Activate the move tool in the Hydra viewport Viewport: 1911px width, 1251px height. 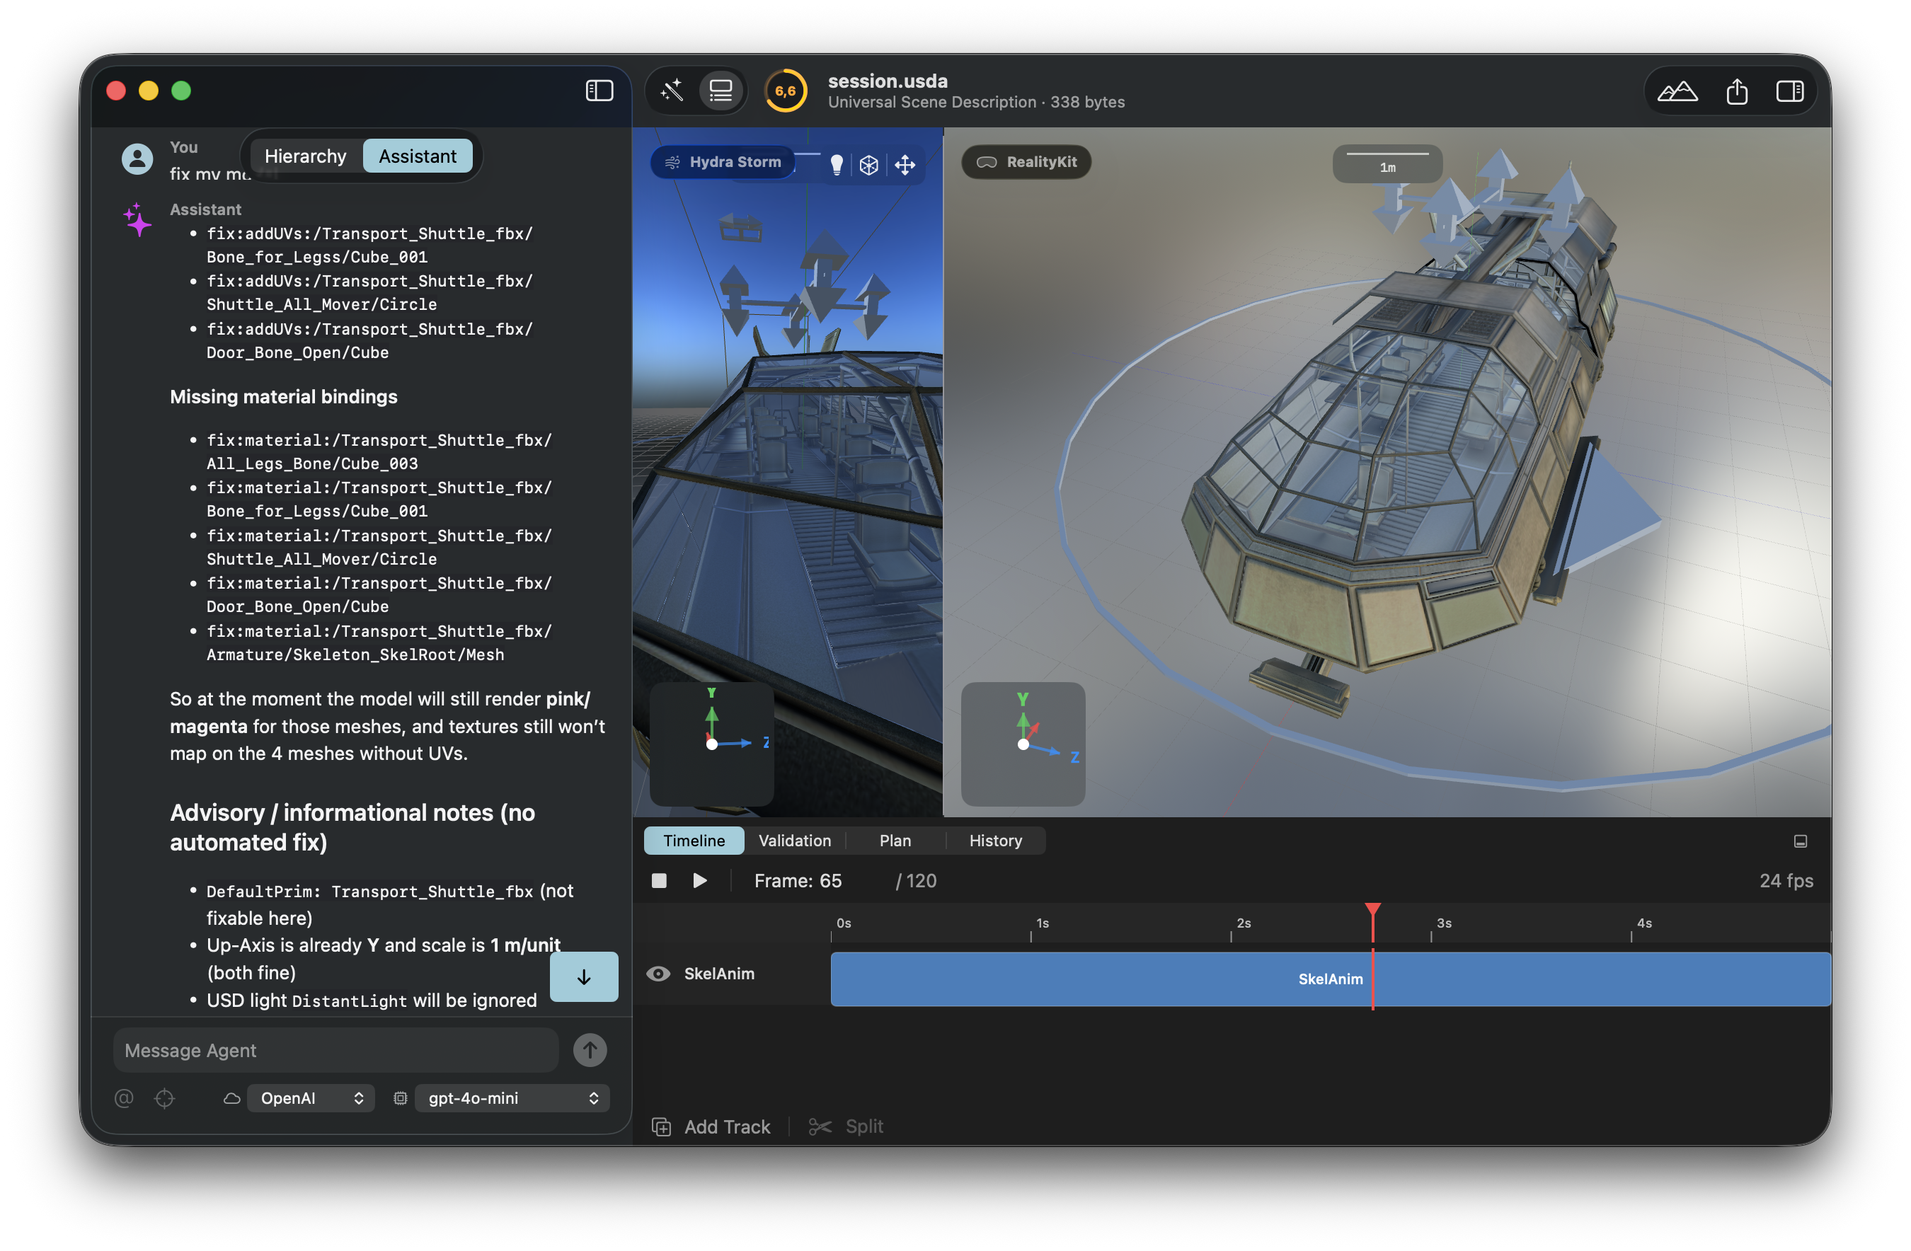(x=906, y=165)
